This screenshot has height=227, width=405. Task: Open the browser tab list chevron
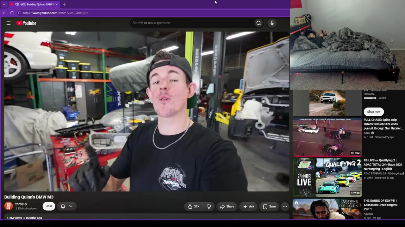[4, 4]
